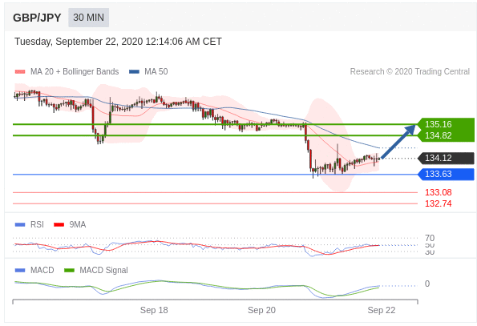Click the Sep 18 date axis label

point(154,310)
